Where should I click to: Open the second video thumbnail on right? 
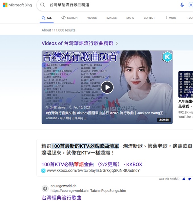pyautogui.click(x=186, y=84)
